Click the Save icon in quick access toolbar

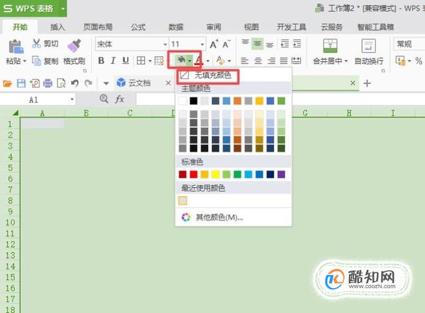coord(21,84)
